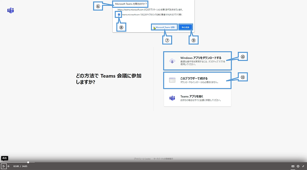Image resolution: width=307 pixels, height=170 pixels.
Task: Click the dialog title Microsoft Teams を開きますか?
Action: (x=131, y=4)
